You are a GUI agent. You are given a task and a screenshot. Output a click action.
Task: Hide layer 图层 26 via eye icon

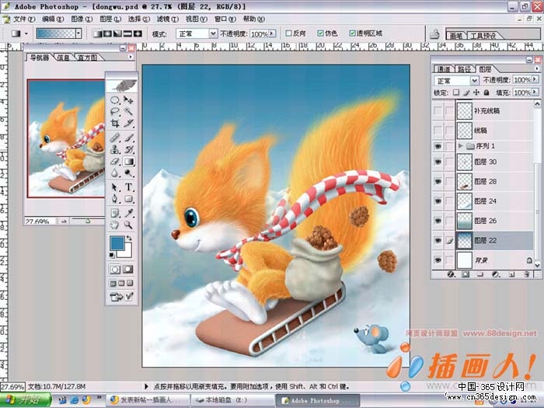pos(438,221)
